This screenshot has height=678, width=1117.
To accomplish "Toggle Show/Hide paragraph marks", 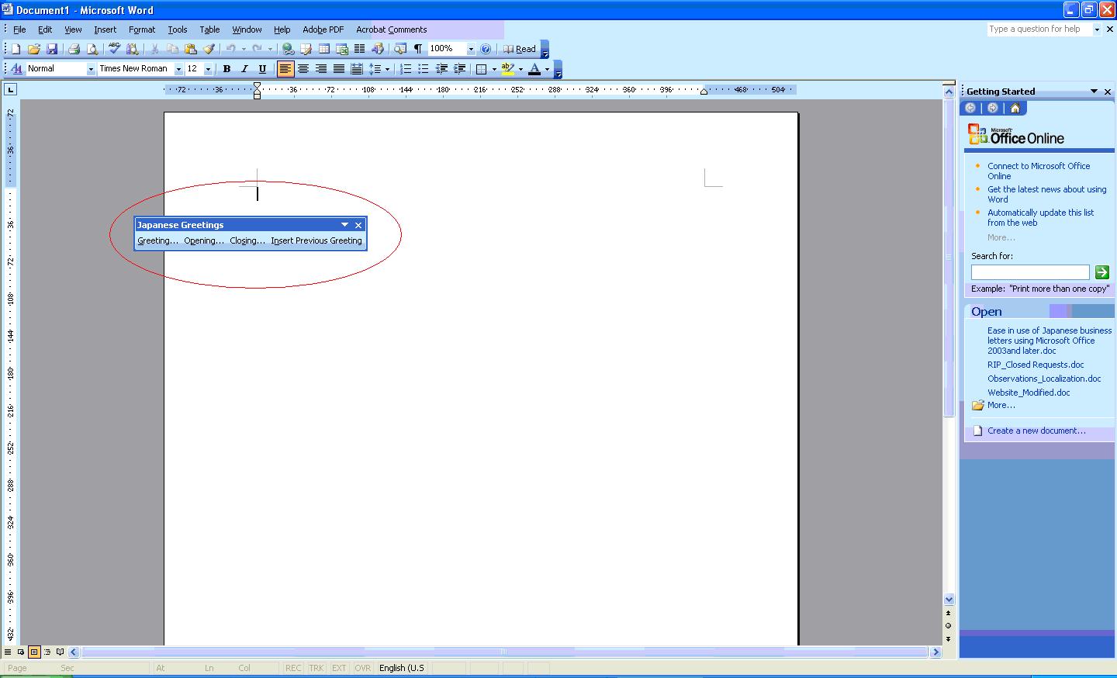I will (x=418, y=49).
